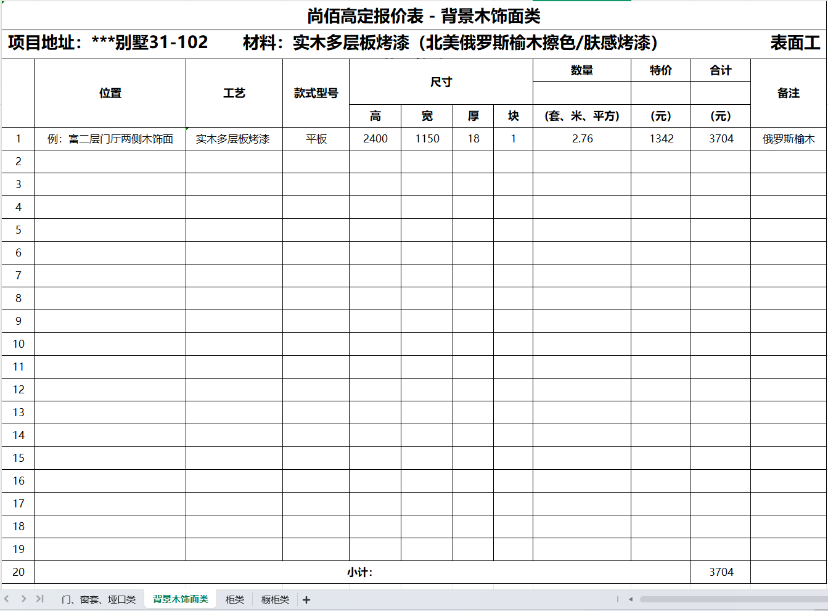Click the 俄罗斯榆木 remark cell
The width and height of the screenshot is (828, 611).
point(789,139)
